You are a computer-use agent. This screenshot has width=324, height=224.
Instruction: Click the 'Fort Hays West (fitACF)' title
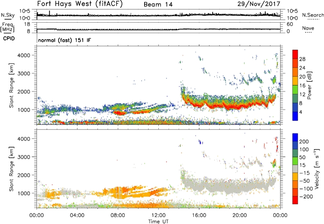coord(80,4)
